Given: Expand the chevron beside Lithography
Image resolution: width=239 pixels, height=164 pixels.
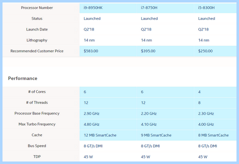Looking at the screenshot, I should click(76, 41).
